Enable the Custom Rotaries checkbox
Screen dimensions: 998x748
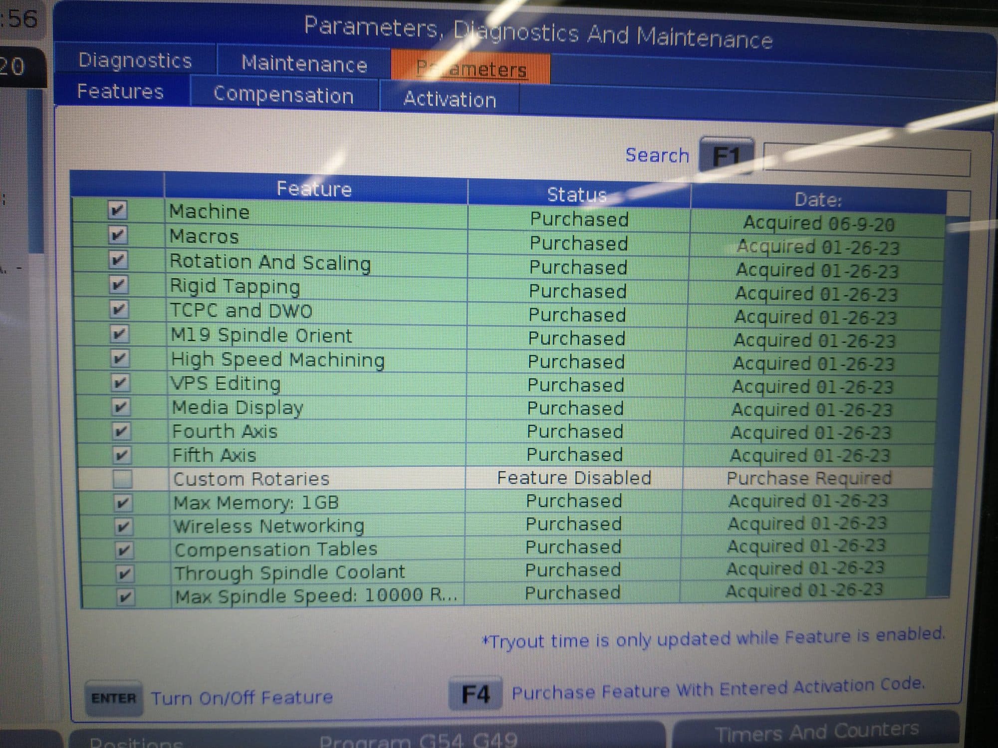122,479
